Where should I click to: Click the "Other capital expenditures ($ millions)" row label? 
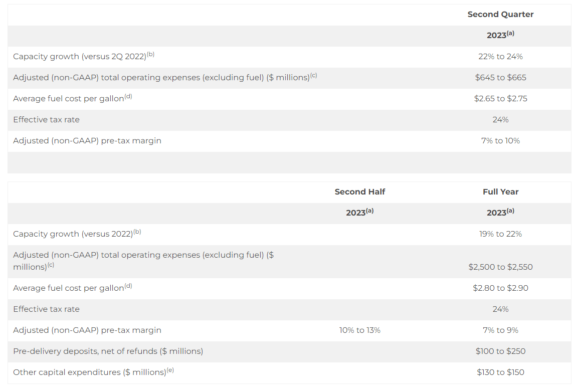pos(89,372)
